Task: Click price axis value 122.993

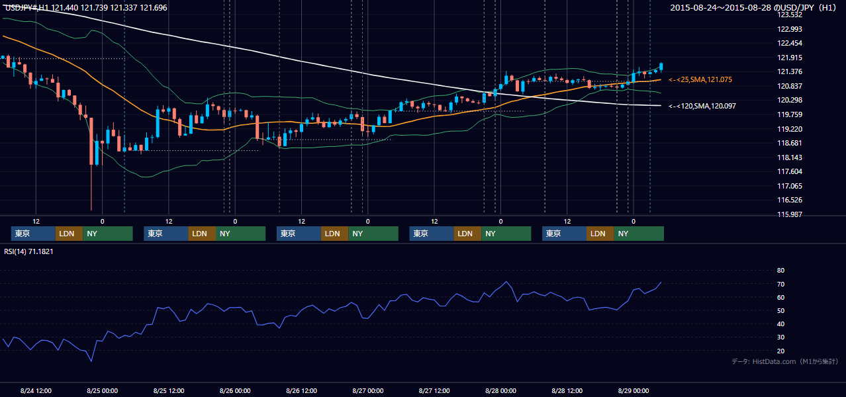Action: [790, 29]
